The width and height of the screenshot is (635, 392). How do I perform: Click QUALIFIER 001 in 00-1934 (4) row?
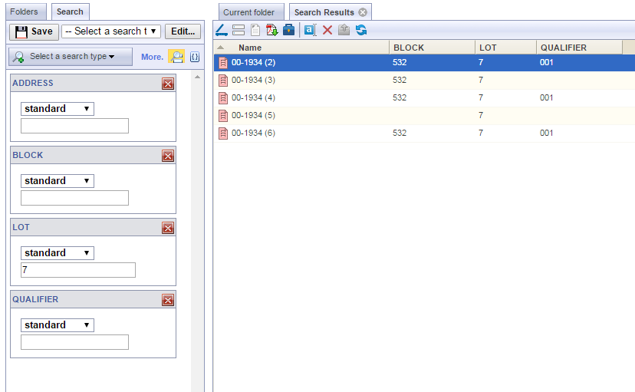pos(546,98)
